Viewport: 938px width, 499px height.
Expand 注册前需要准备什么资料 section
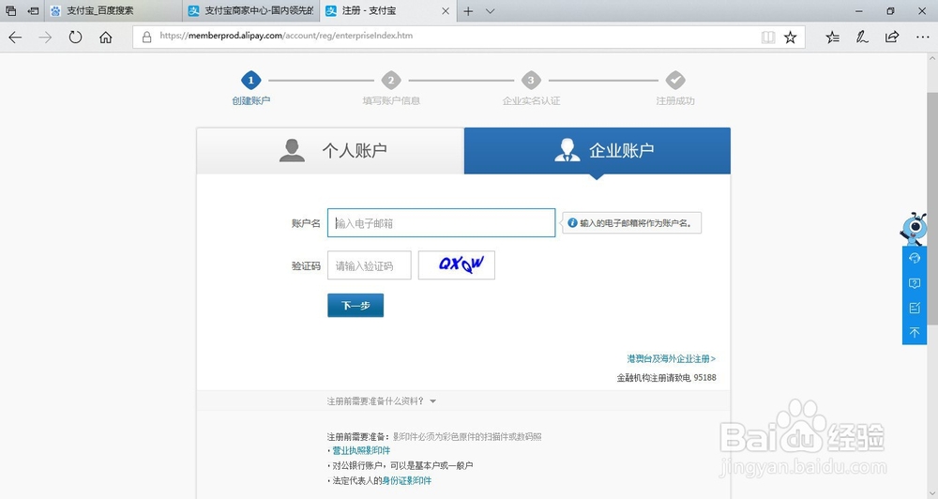tap(381, 401)
